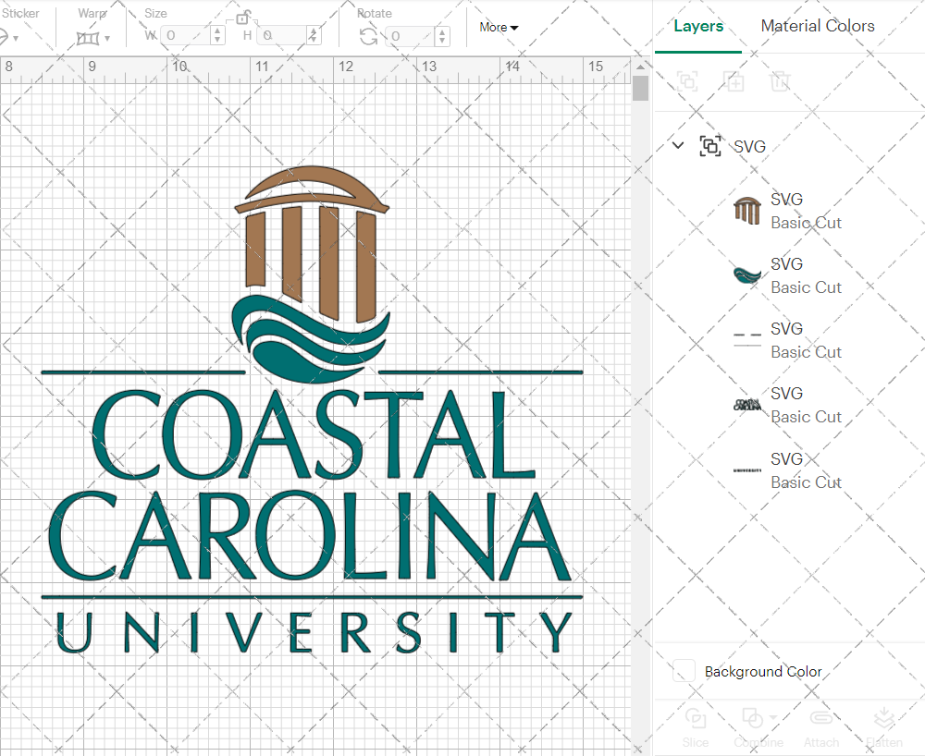This screenshot has height=756, width=925.
Task: Click the Width input field
Action: [183, 35]
